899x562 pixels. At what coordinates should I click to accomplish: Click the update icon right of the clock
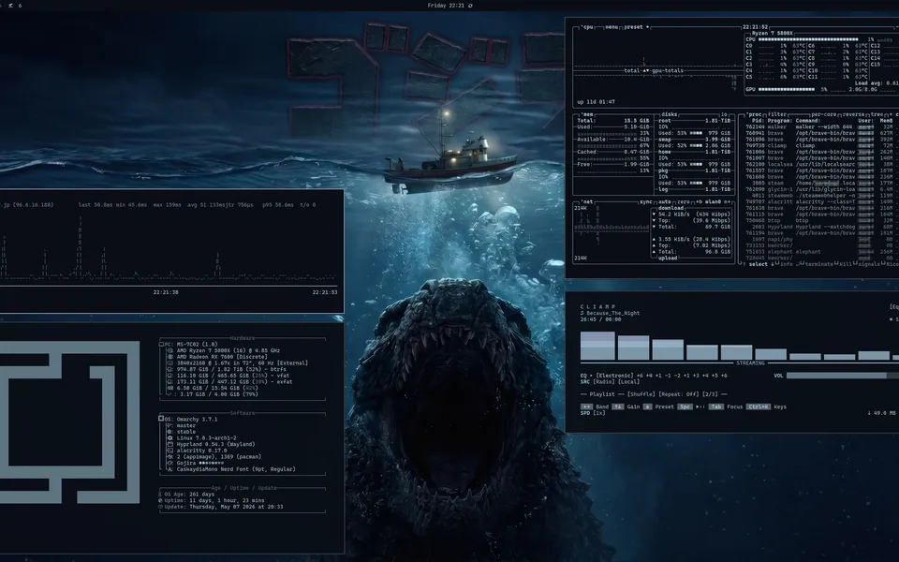point(470,6)
